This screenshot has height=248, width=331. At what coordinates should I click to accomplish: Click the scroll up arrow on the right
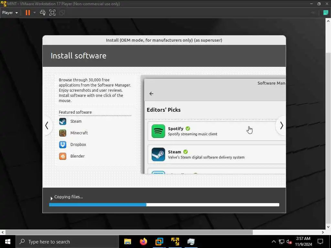point(328,21)
